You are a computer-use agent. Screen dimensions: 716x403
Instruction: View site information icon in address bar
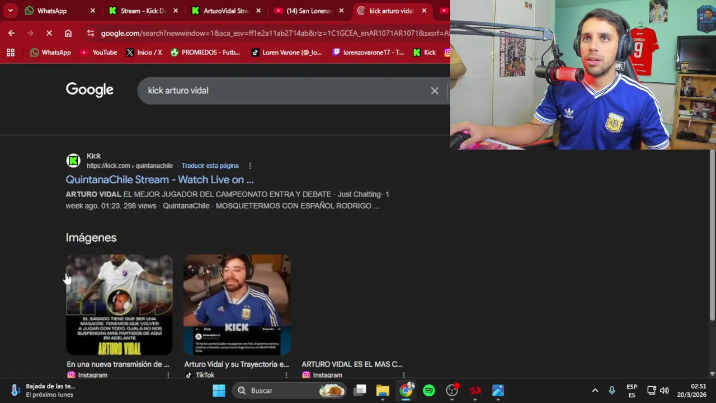pyautogui.click(x=91, y=33)
